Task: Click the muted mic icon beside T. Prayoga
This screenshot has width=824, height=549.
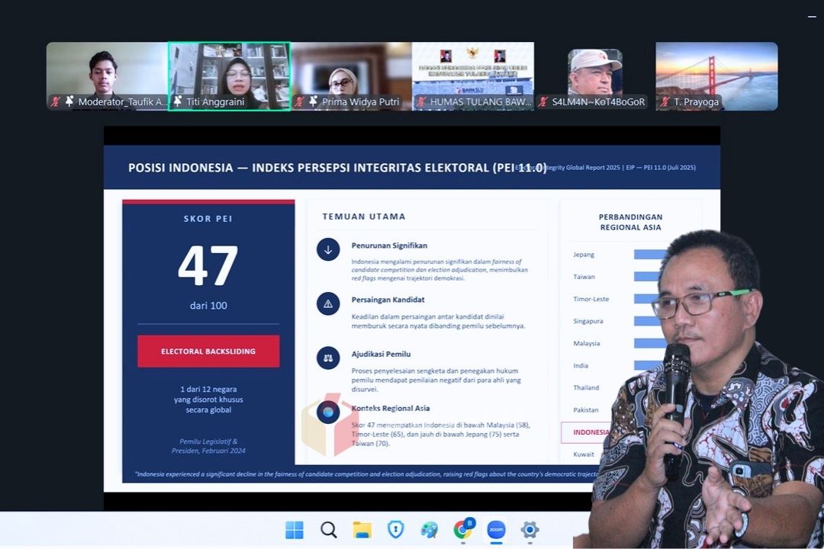Action: pyautogui.click(x=665, y=102)
